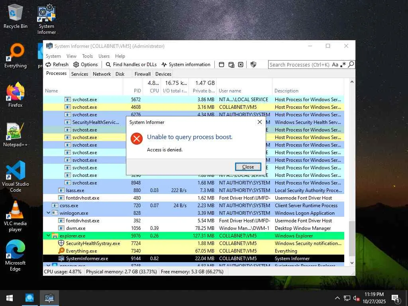
Task: Click the Find window and kill icon
Action: coord(241,65)
